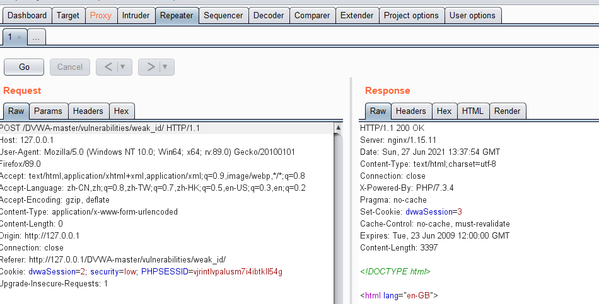Image resolution: width=599 pixels, height=304 pixels.
Task: Open the back history dropdown arrow
Action: 122,67
